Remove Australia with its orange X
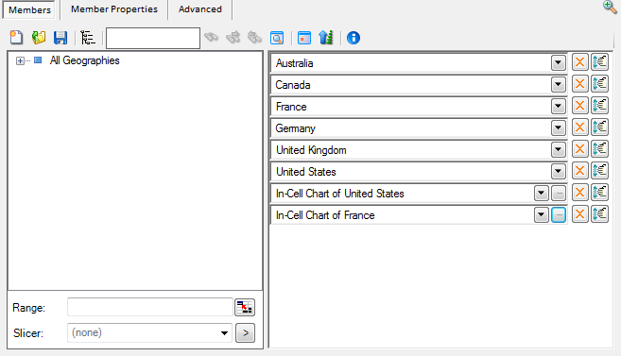The width and height of the screenshot is (621, 356). [579, 62]
